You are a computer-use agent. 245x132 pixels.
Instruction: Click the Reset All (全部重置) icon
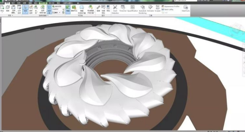coord(13,7)
